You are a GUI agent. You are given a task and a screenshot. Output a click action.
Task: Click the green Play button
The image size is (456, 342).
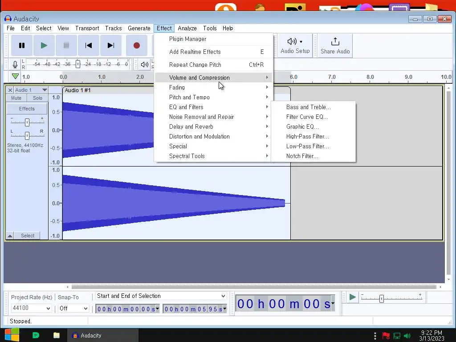(44, 45)
